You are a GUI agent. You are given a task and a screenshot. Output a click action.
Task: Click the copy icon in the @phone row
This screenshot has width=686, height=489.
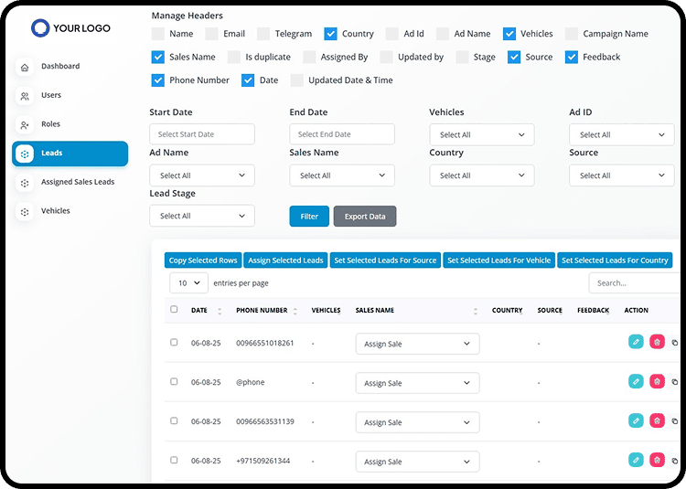(675, 382)
